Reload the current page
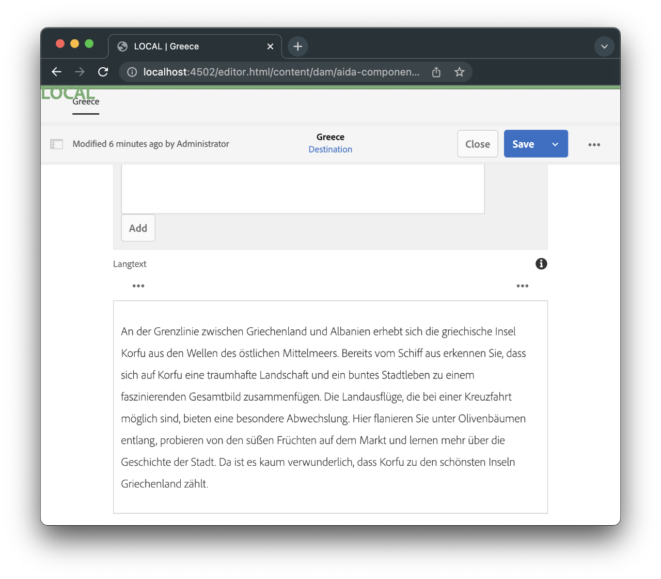The height and width of the screenshot is (579, 661). [x=103, y=72]
